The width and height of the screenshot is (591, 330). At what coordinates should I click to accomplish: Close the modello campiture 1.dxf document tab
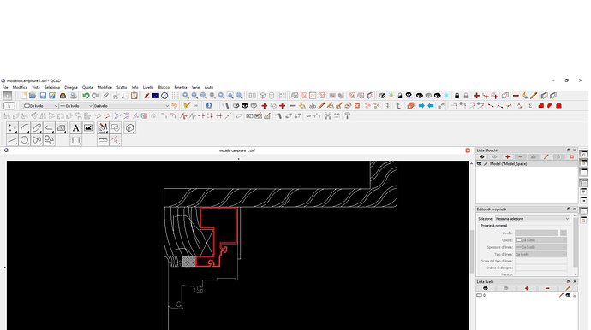[x=468, y=150]
